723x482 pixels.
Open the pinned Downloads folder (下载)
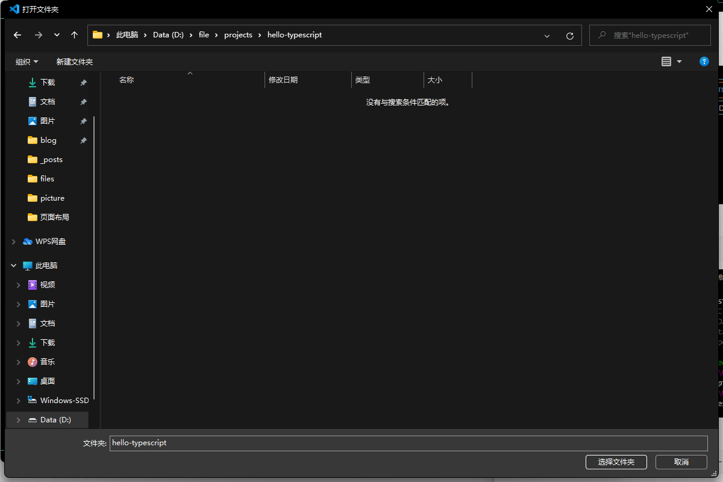pyautogui.click(x=48, y=83)
